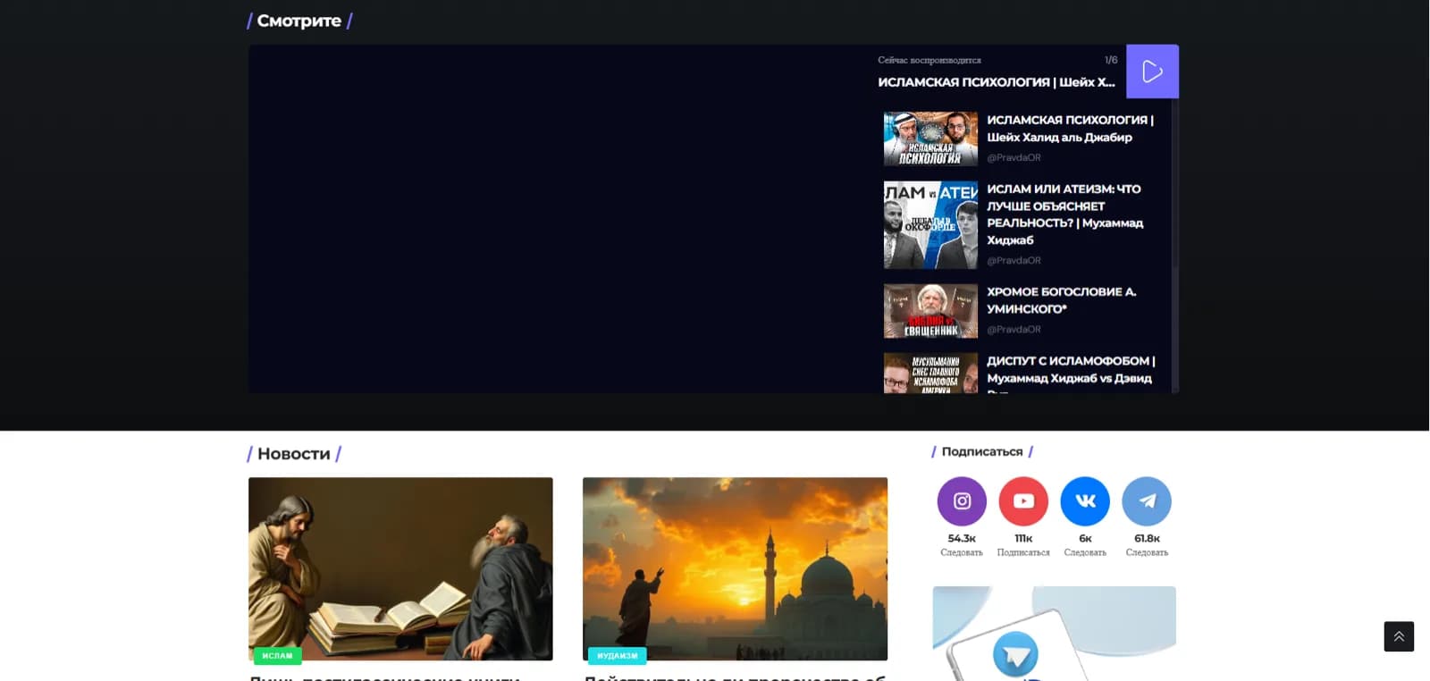Click 'Следовать' under the 54.3к count

(x=962, y=553)
